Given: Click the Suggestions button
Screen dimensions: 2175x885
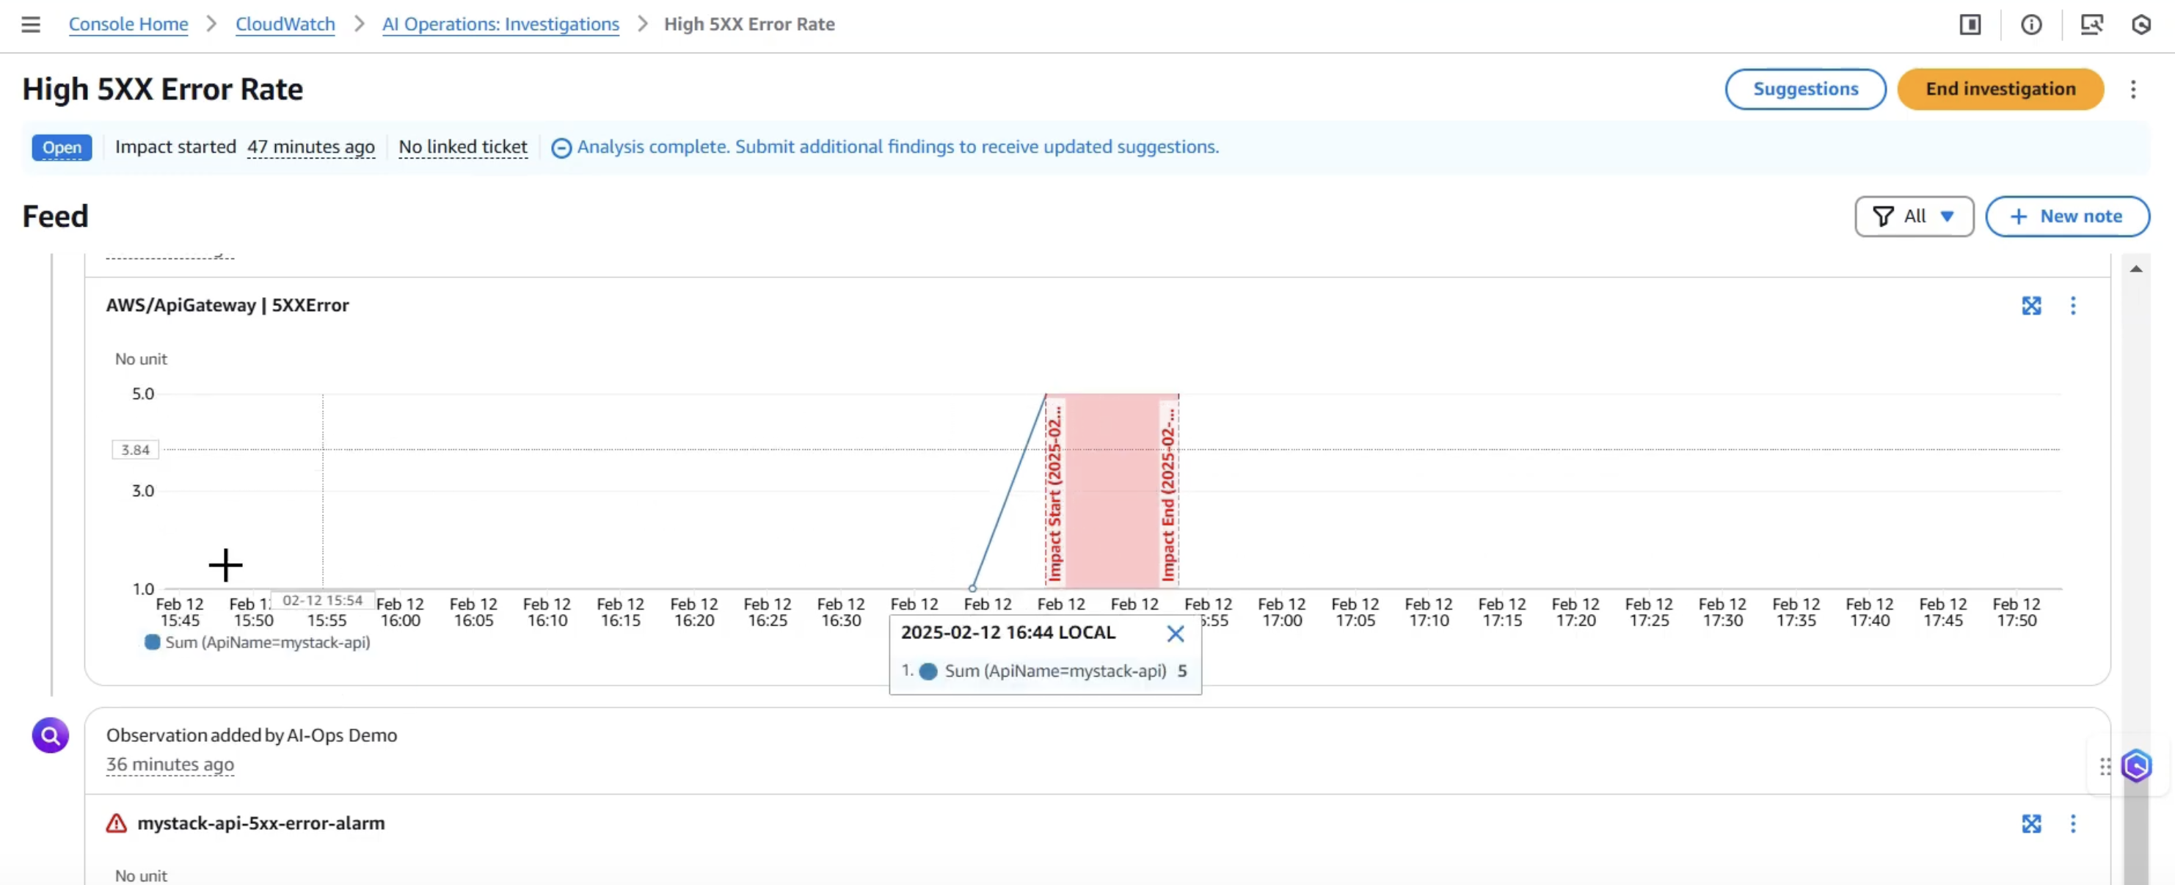Looking at the screenshot, I should [x=1804, y=90].
